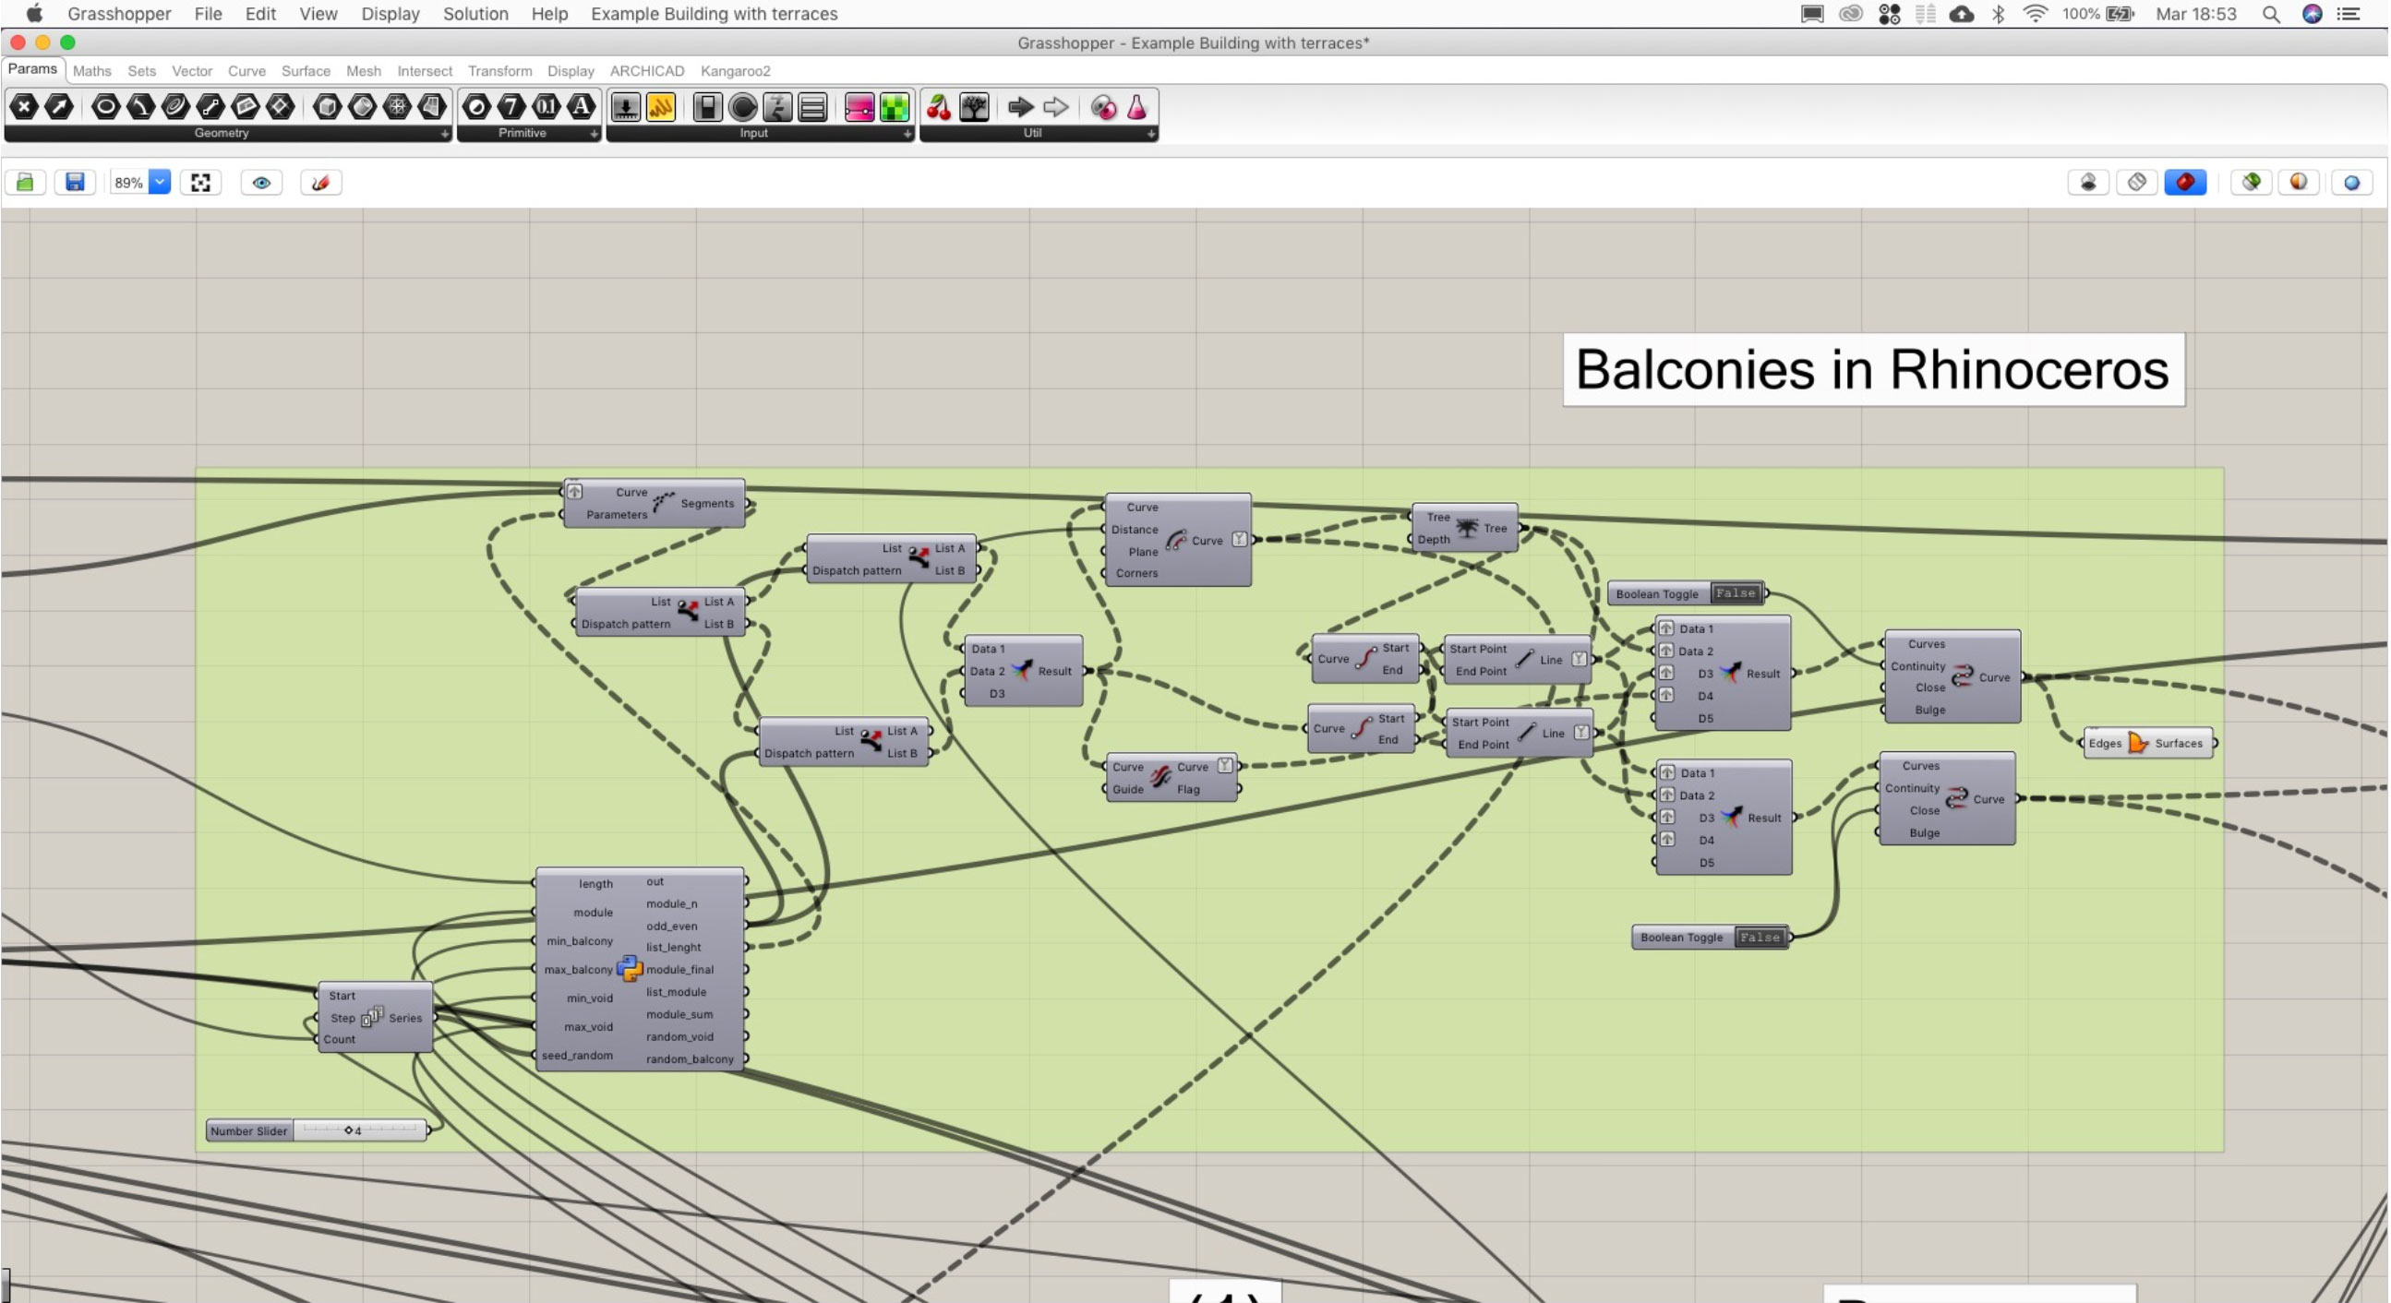Click the zoom extents icon
This screenshot has height=1303, width=2391.
click(x=200, y=182)
